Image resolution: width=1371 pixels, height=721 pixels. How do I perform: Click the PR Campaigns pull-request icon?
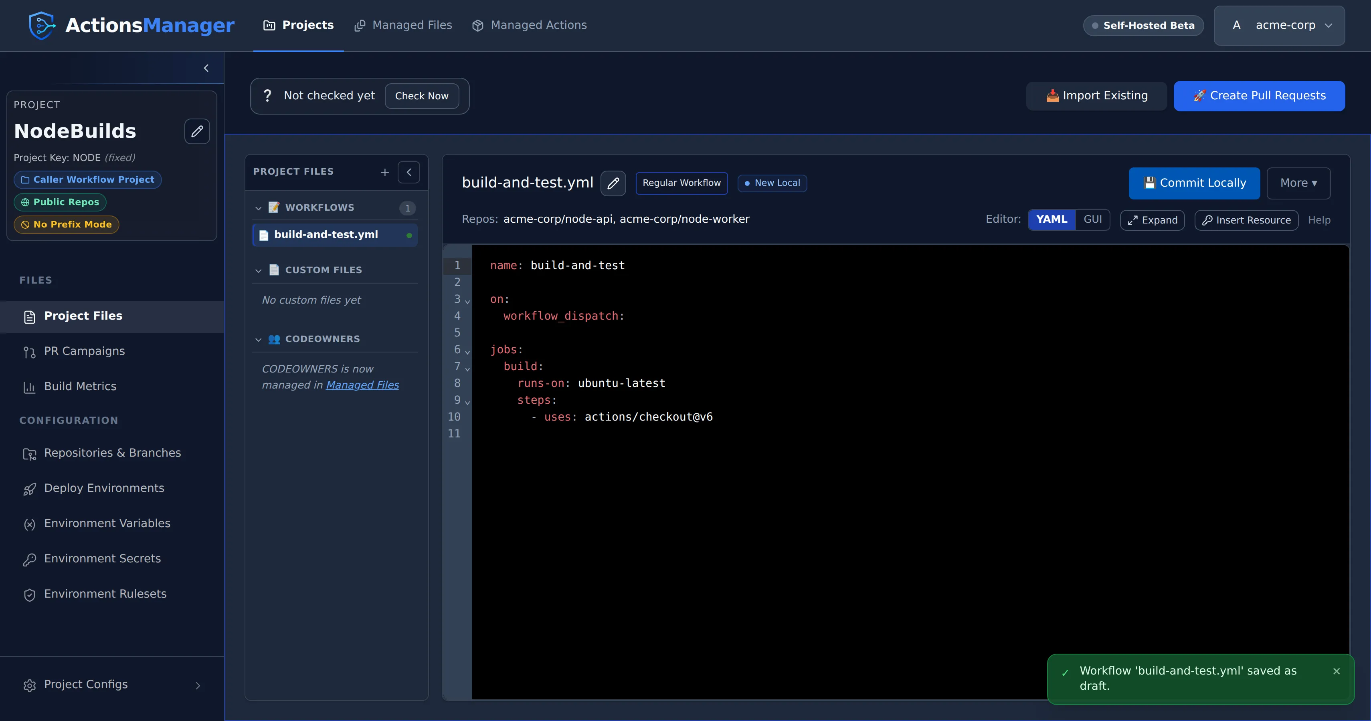click(x=30, y=352)
